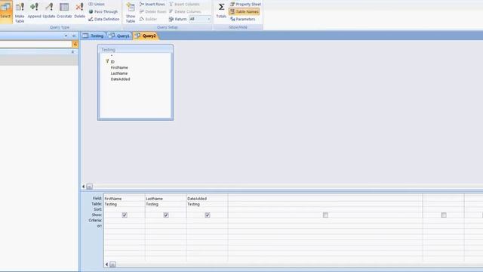
Task: Open query Parameters dialog
Action: pyautogui.click(x=243, y=19)
